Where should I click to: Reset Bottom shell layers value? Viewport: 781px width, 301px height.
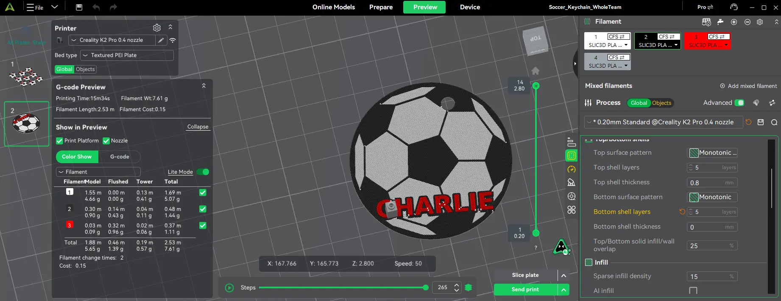[x=682, y=212]
